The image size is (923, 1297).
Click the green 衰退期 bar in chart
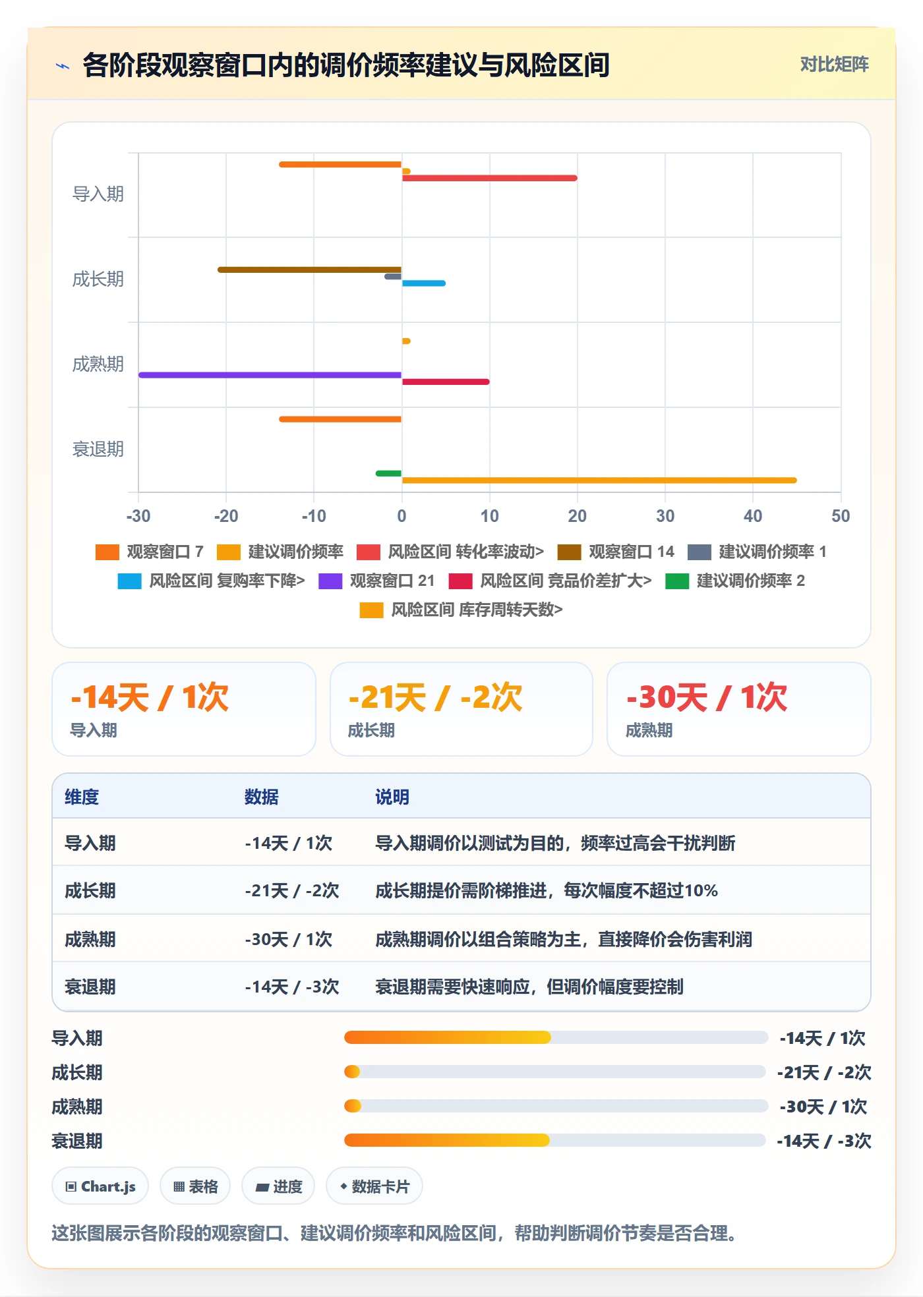click(x=388, y=473)
